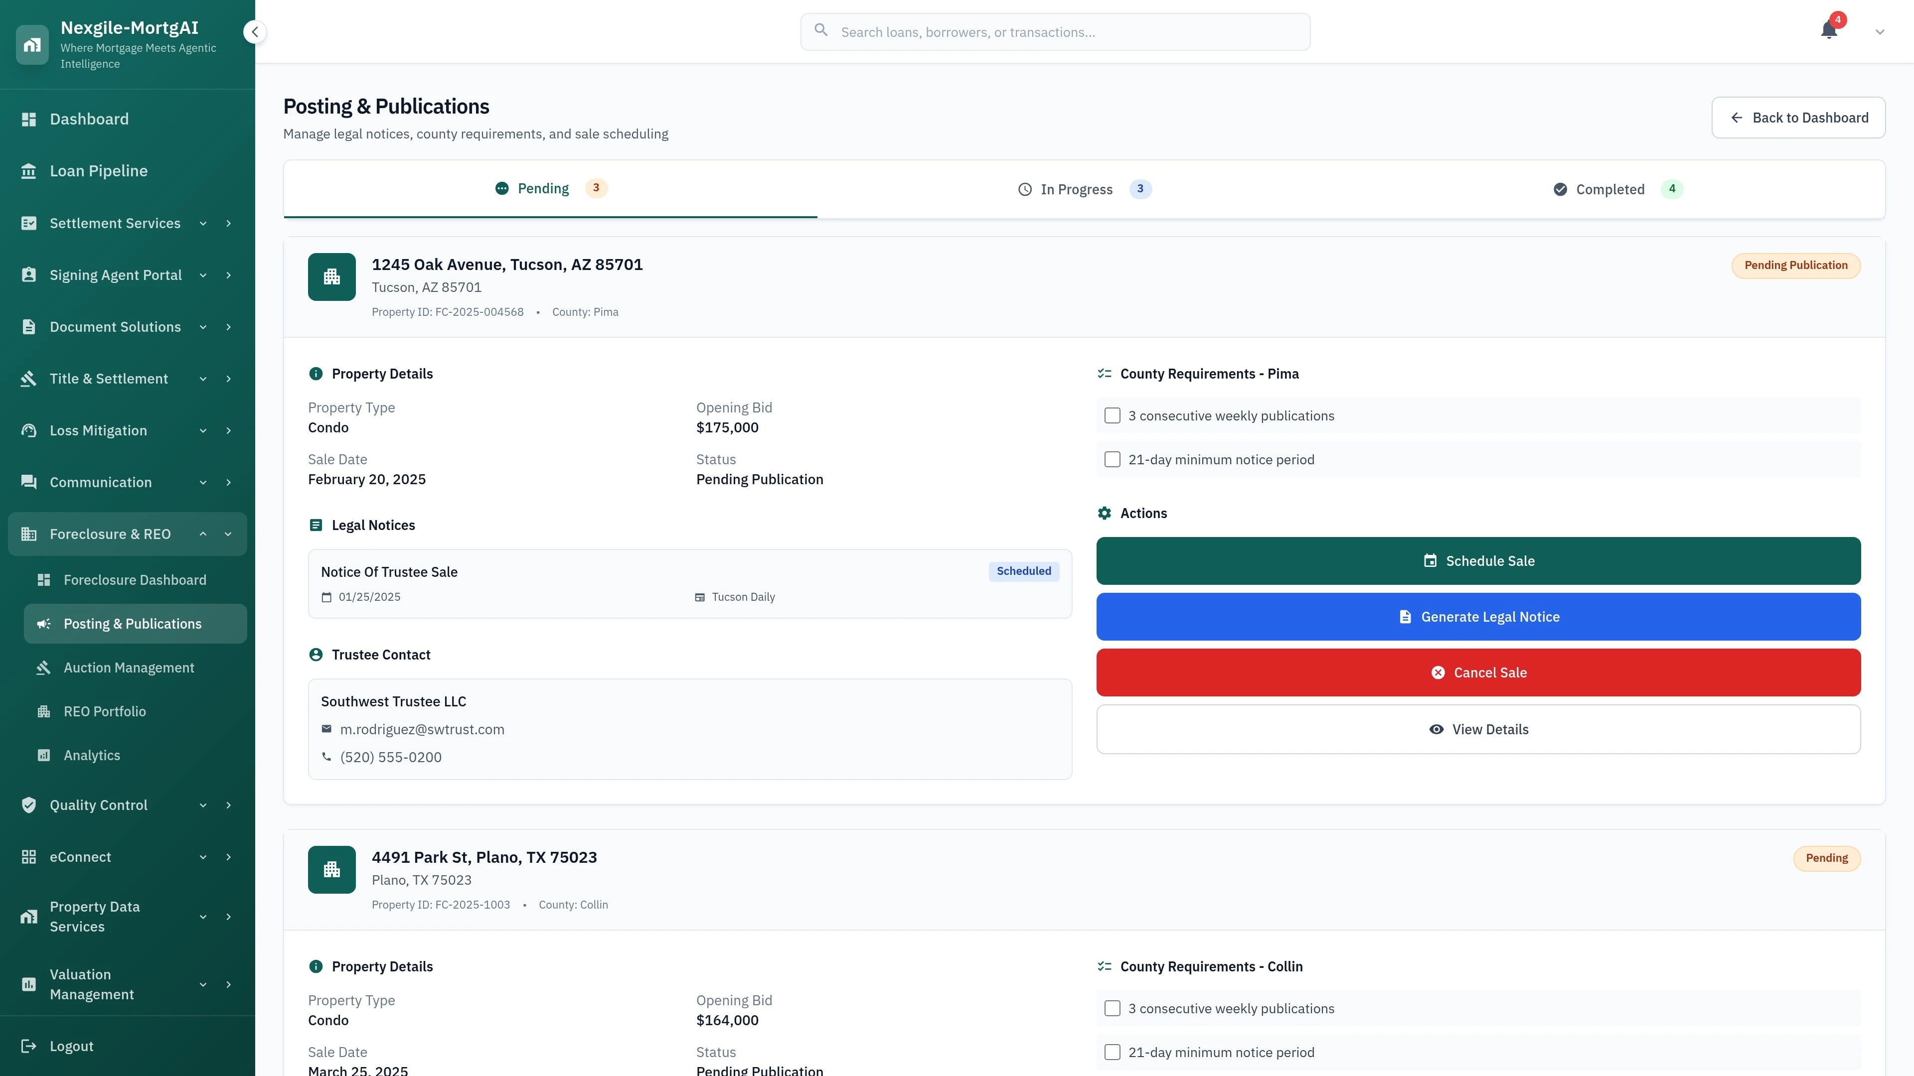The image size is (1914, 1076).
Task: Open the Completed tab
Action: point(1609,189)
